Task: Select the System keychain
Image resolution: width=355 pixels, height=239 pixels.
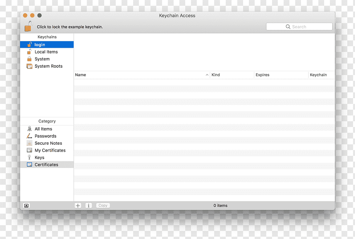Action: (47, 59)
